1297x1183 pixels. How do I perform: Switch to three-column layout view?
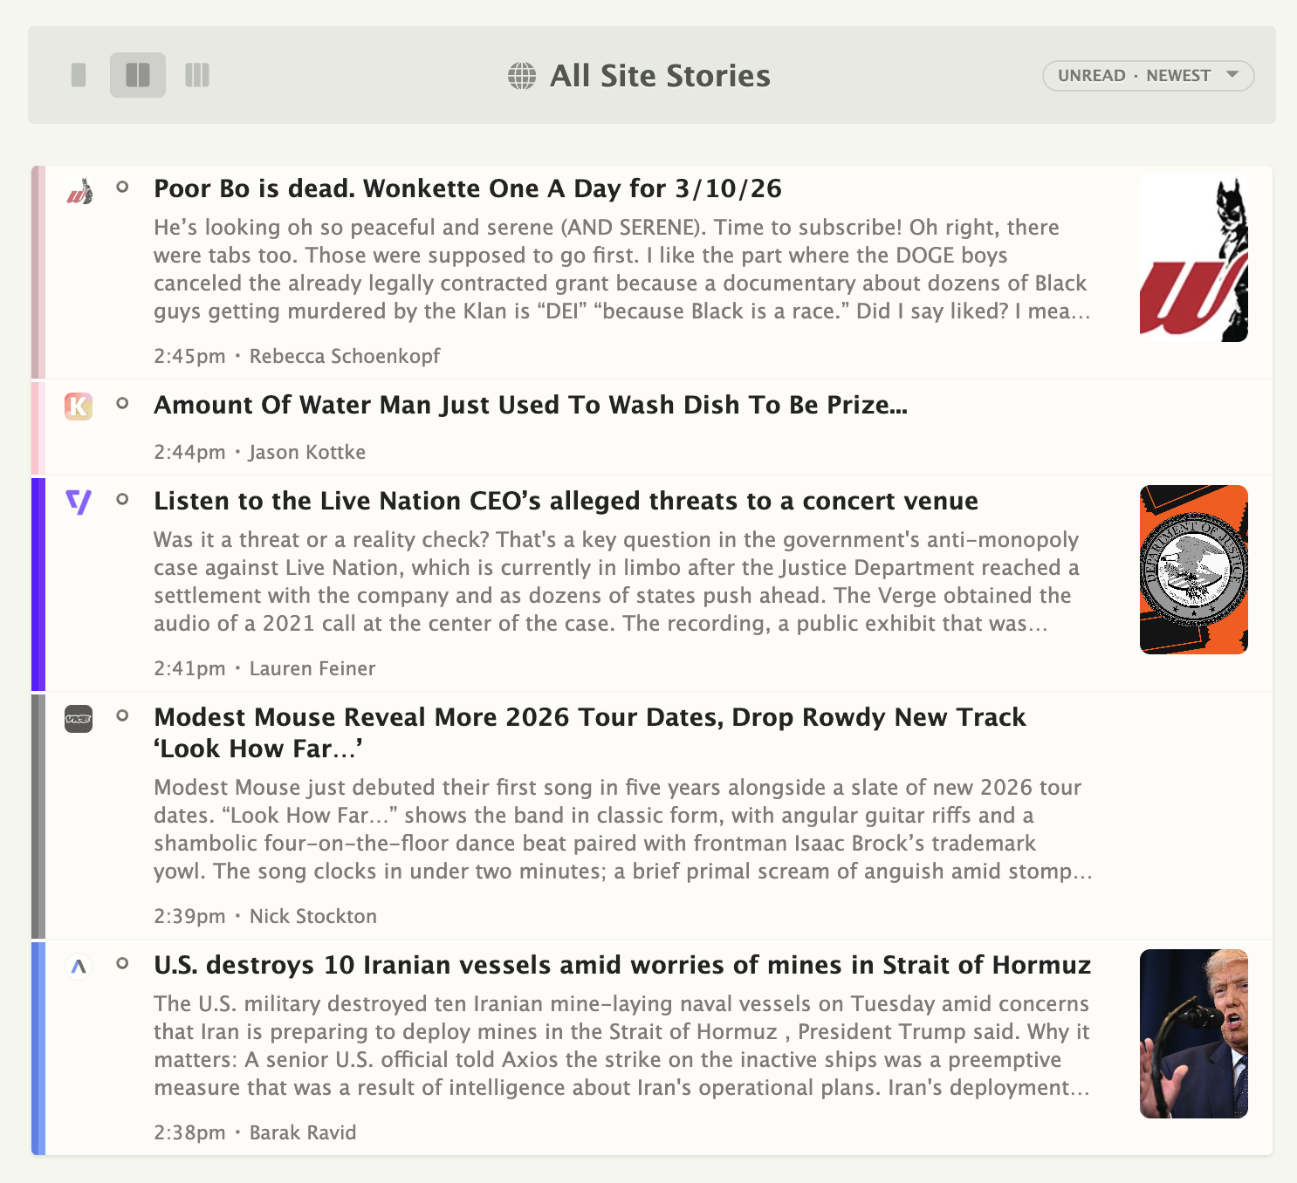tap(197, 75)
